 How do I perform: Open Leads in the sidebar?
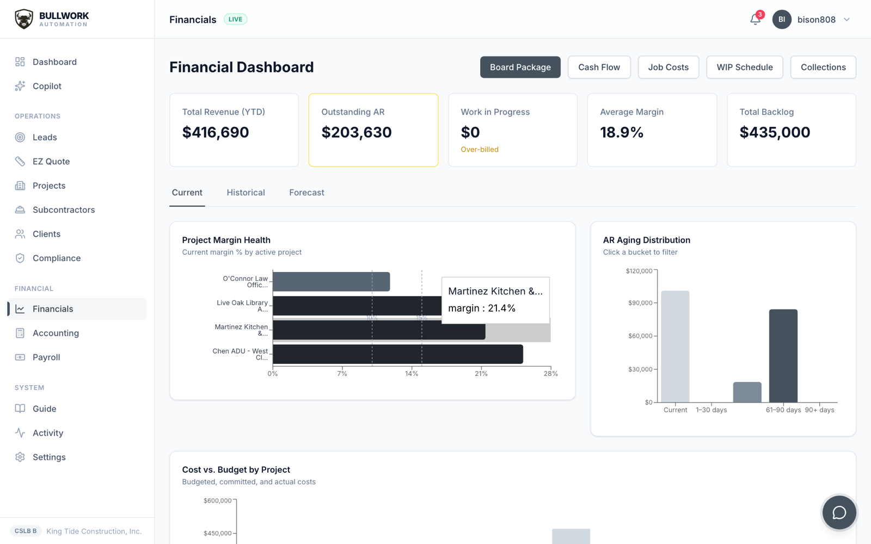click(77, 137)
